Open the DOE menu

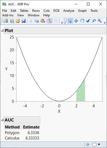pos(57,11)
